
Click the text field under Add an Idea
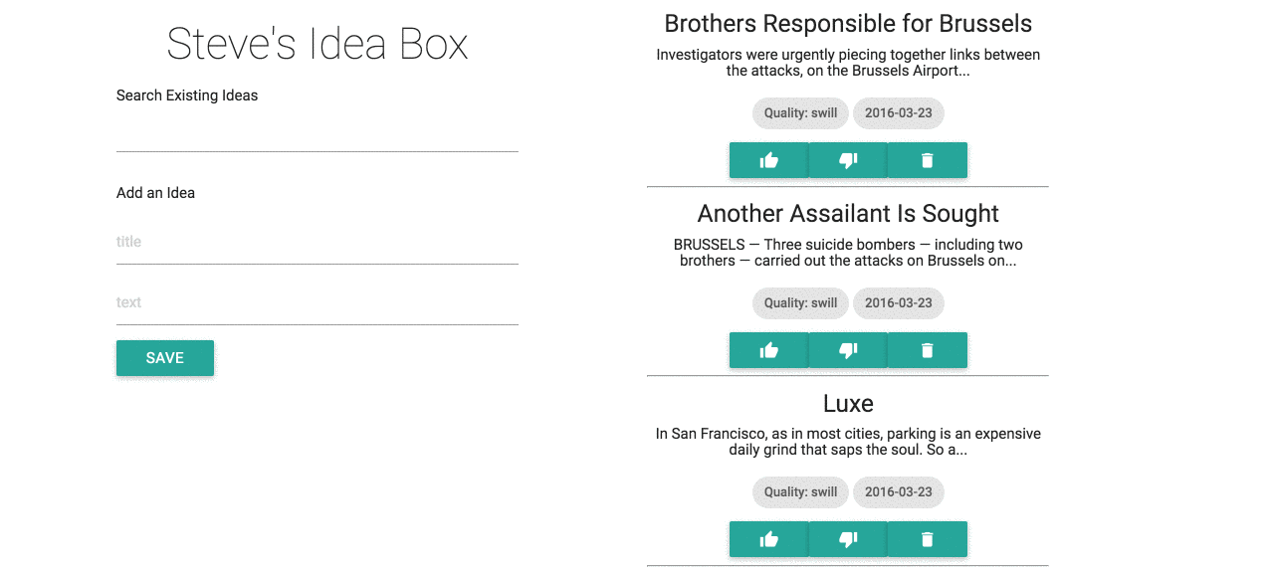317,302
